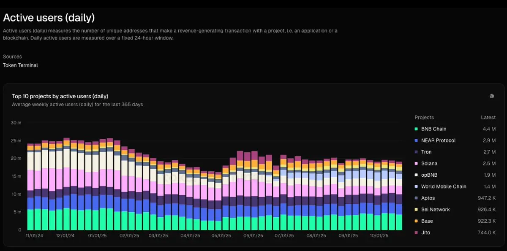
Task: Click the 04/01/25 x-axis label
Action: pyautogui.click(x=190, y=236)
